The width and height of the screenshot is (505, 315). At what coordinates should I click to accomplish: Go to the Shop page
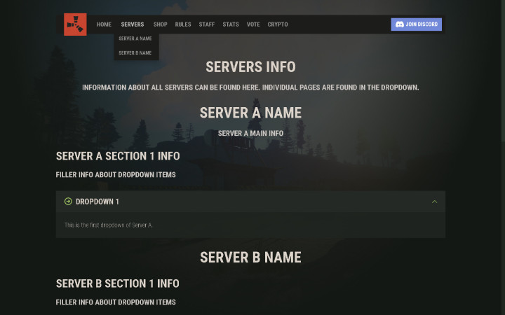point(161,24)
